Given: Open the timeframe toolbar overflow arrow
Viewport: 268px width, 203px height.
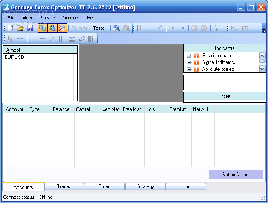Looking at the screenshot, I should tap(264, 31).
